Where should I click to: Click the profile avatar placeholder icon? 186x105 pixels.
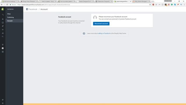pyautogui.click(x=95, y=17)
